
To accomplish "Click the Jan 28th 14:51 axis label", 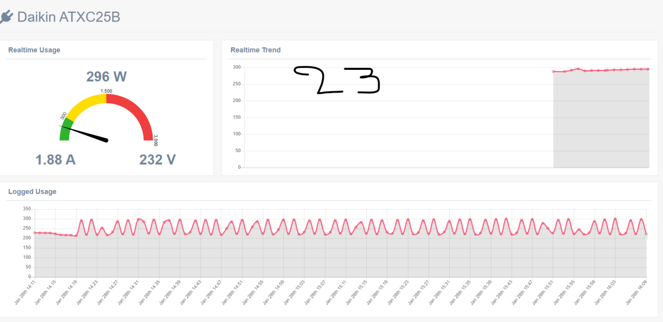I will coord(232,292).
